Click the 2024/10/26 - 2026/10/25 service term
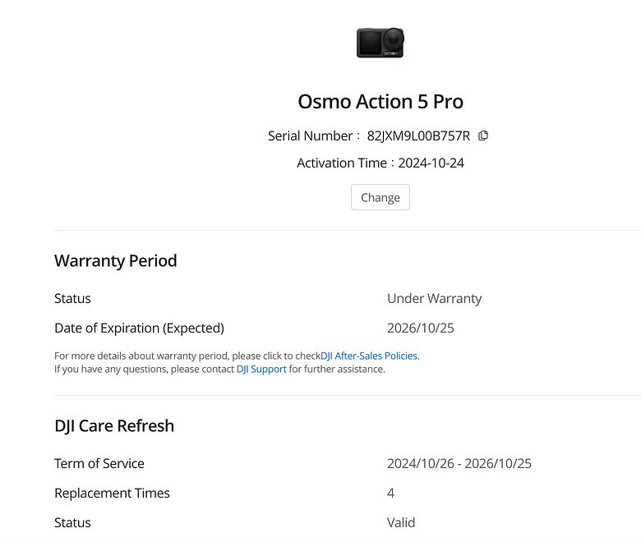 [x=459, y=463]
